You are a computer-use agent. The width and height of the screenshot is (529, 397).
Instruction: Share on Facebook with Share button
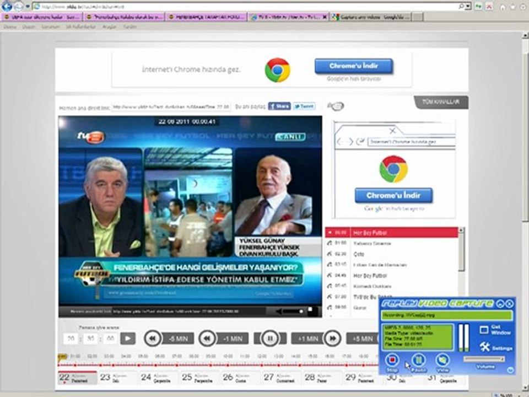pos(279,106)
